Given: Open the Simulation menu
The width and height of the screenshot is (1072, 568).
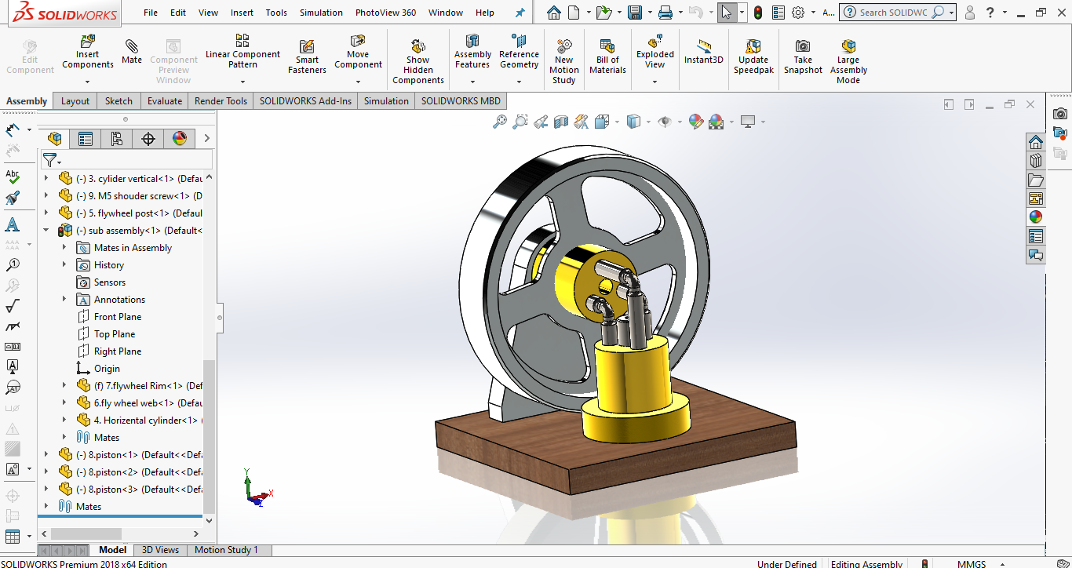Looking at the screenshot, I should tap(321, 13).
